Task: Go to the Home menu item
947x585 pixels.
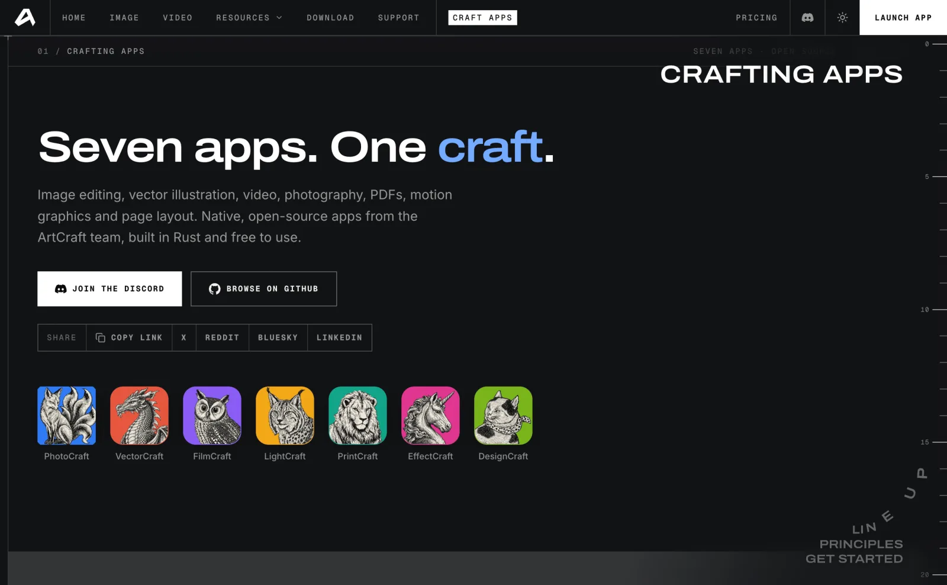Action: (74, 18)
